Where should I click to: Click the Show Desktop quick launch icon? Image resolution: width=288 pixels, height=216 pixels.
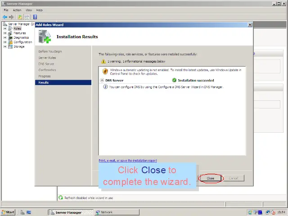point(29,212)
